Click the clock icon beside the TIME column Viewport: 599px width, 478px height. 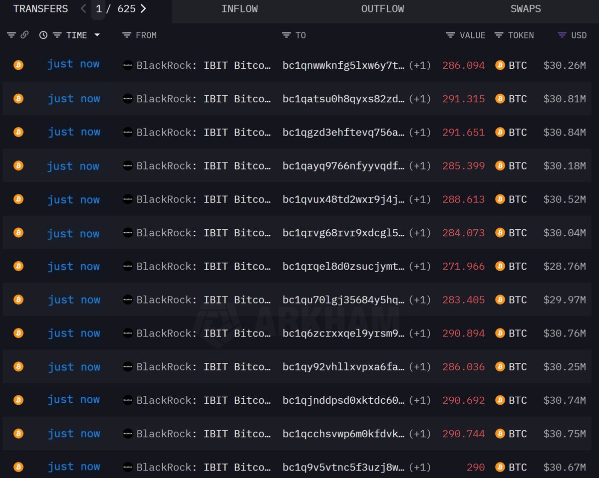(x=43, y=35)
